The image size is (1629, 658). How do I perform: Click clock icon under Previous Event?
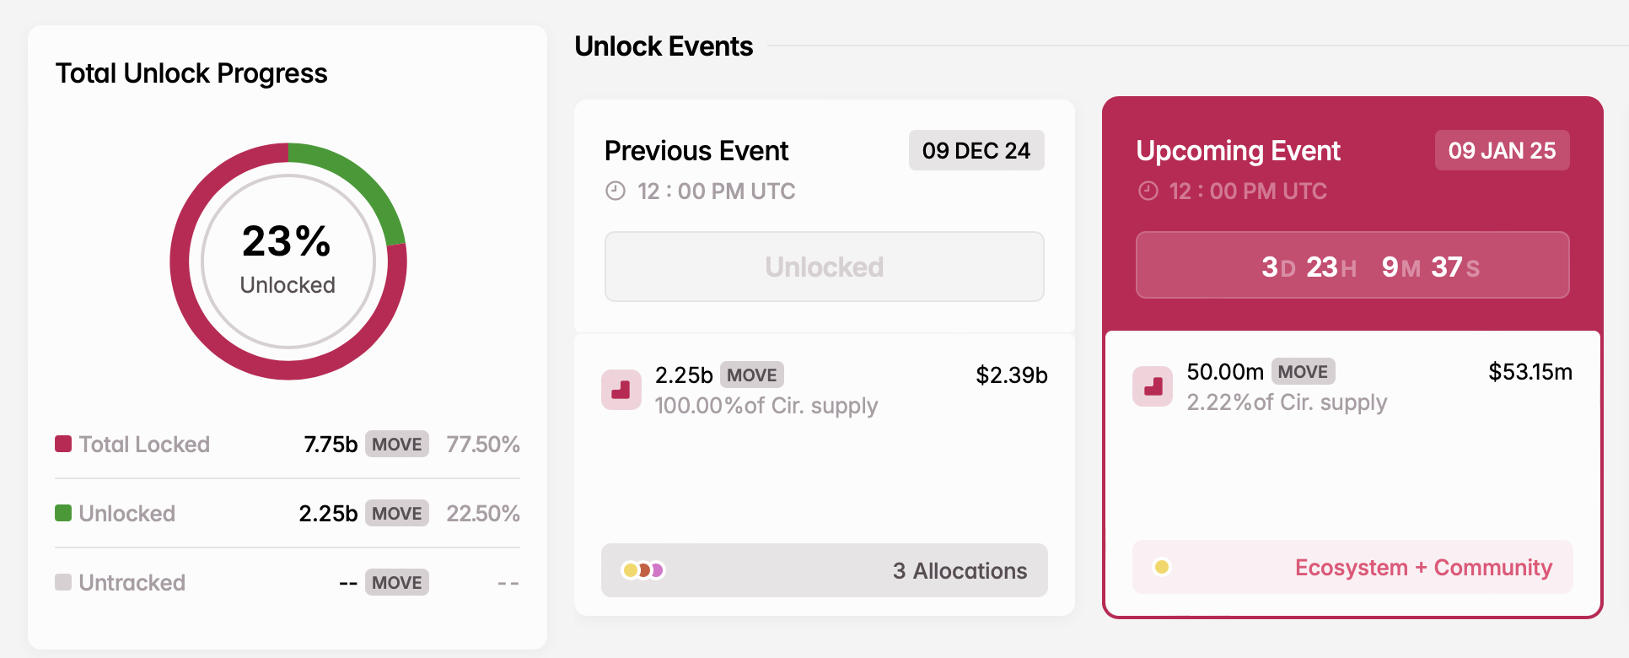point(616,191)
